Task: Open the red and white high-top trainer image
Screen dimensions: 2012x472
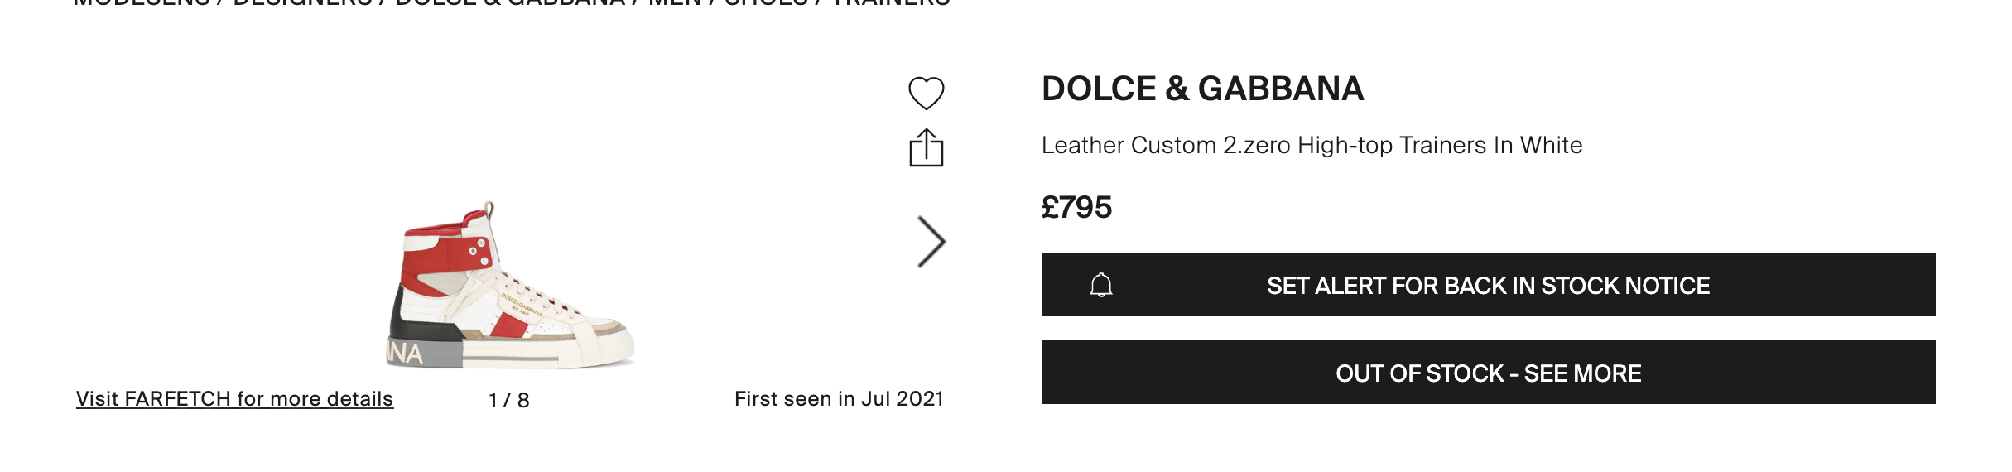Action: pyautogui.click(x=511, y=284)
